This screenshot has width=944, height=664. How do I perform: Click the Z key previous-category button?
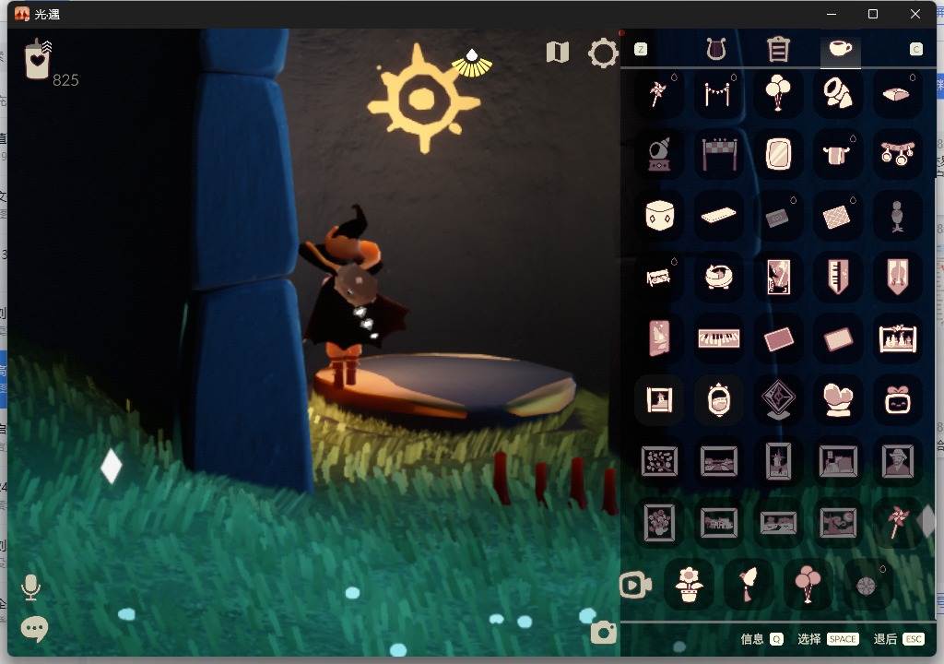641,50
